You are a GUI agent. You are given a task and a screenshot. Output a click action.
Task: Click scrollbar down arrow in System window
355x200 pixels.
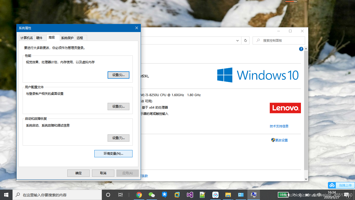(x=306, y=179)
